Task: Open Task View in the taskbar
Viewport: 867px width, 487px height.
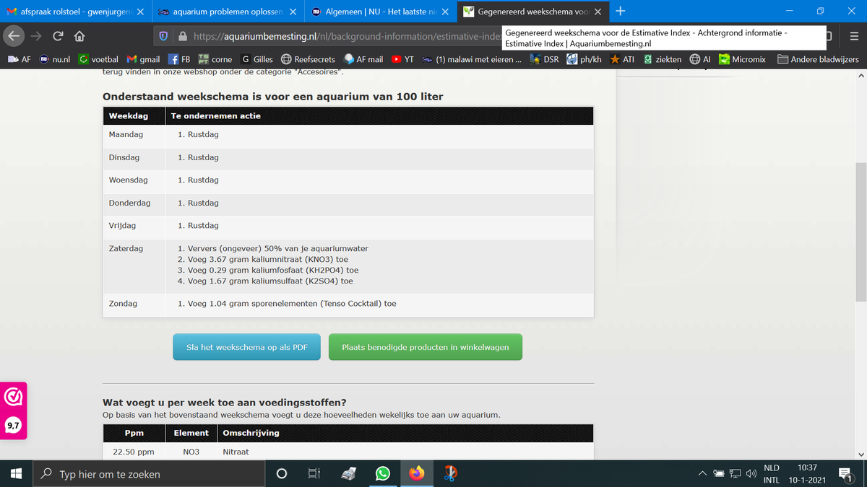Action: coord(314,474)
